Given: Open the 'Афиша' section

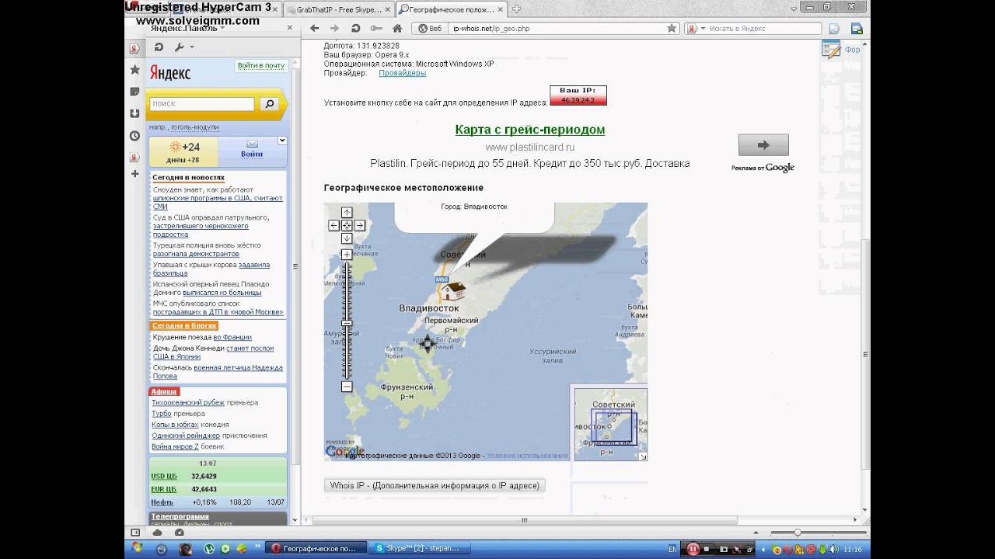Looking at the screenshot, I should tap(164, 391).
